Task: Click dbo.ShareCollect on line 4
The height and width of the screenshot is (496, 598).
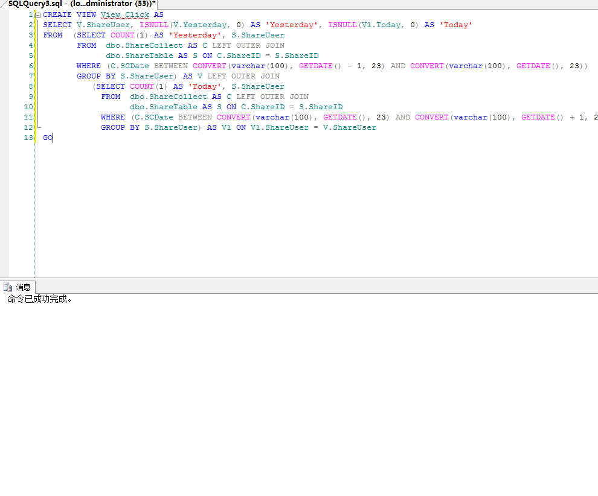Action: pyautogui.click(x=144, y=46)
